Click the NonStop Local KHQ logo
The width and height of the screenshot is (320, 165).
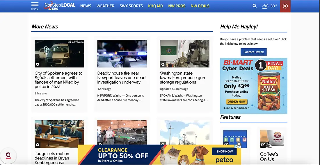59,6
